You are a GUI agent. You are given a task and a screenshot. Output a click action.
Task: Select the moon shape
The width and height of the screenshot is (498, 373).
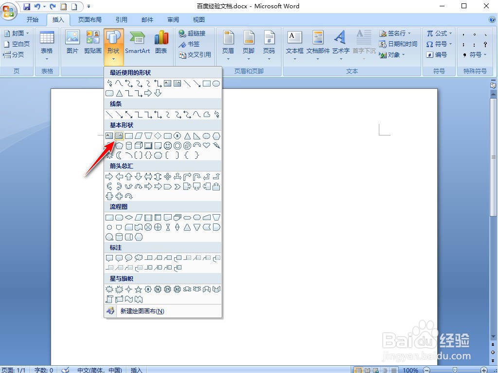119,155
